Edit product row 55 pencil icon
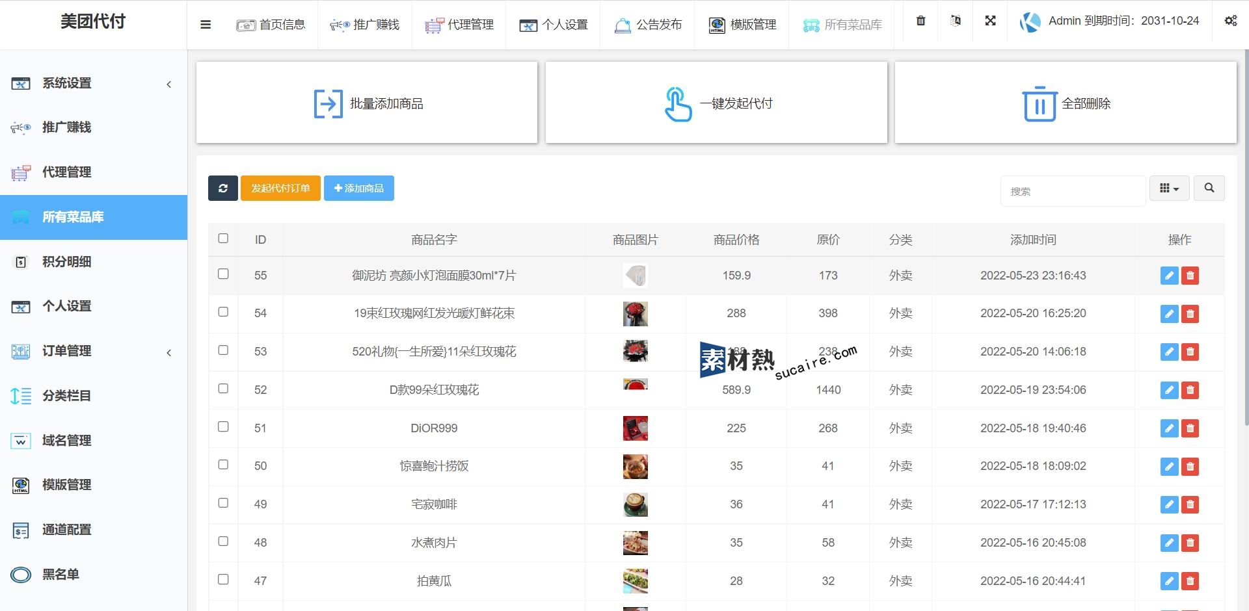Image resolution: width=1249 pixels, height=611 pixels. coord(1169,276)
